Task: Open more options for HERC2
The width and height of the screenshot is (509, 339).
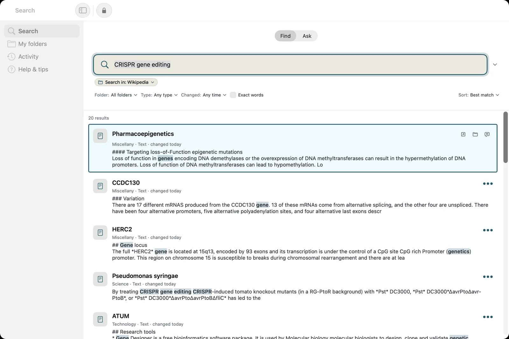Action: tap(488, 230)
